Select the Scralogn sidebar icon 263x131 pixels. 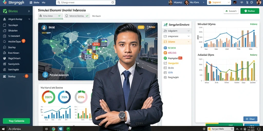[x=5, y=25]
